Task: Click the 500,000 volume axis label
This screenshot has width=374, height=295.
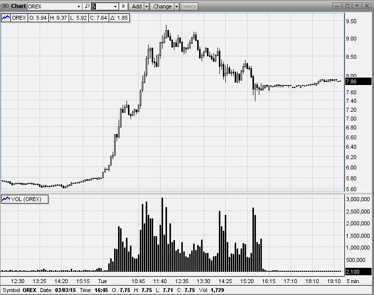Action: pos(355,260)
